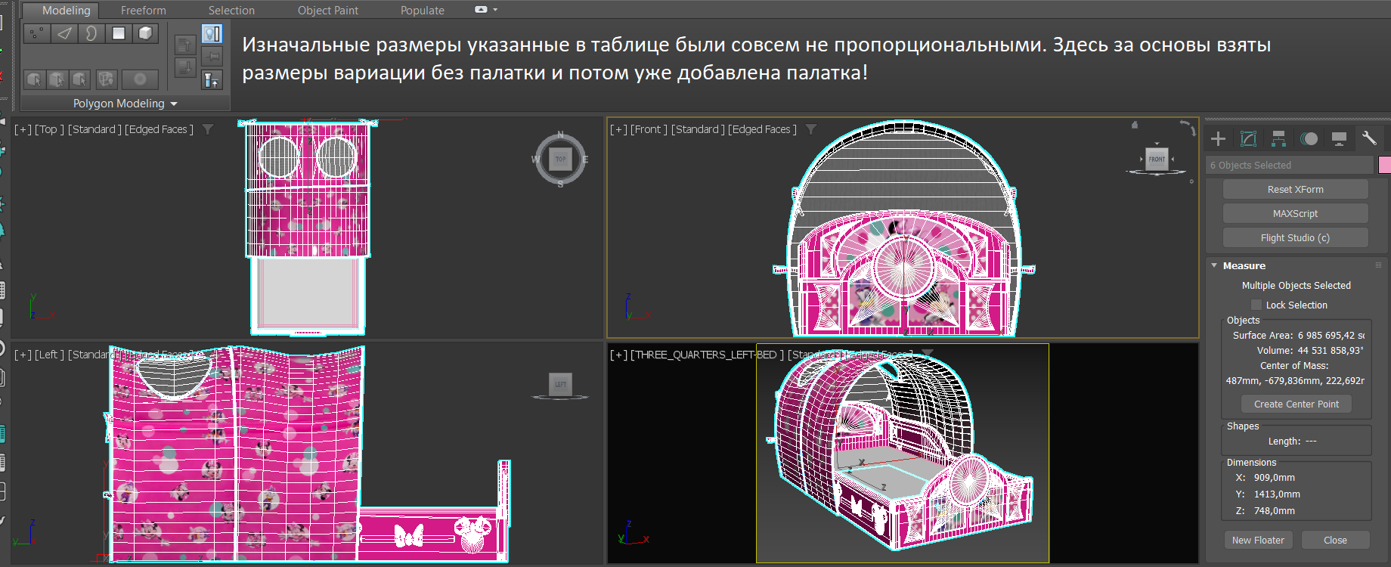
Task: Select Edge sub-object level in ribbon
Action: pyautogui.click(x=64, y=33)
